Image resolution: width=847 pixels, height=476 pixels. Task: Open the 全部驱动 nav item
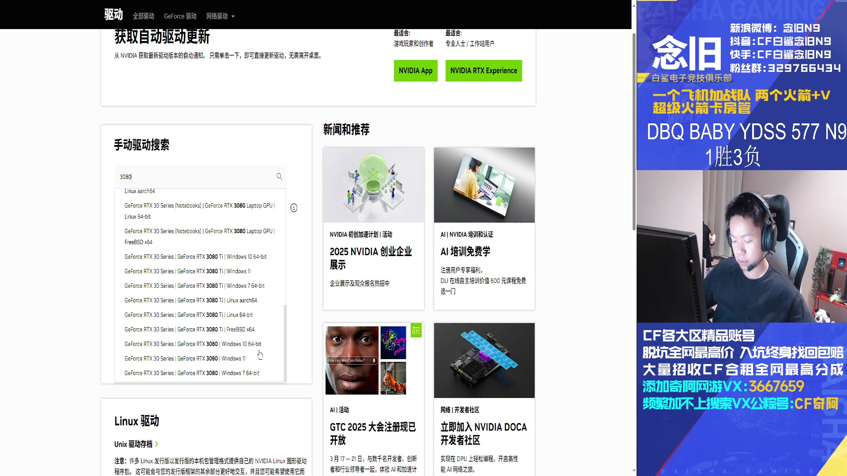(143, 16)
